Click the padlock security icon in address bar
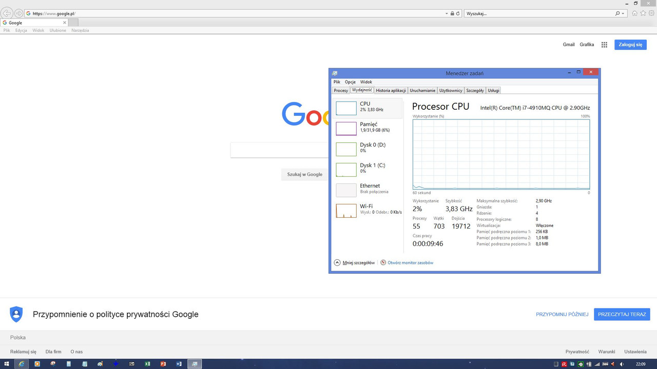Screen dimensions: 657x369 (452, 13)
